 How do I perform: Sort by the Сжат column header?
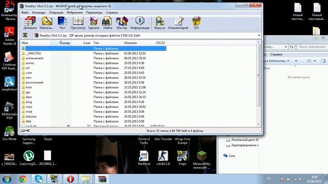(x=81, y=43)
